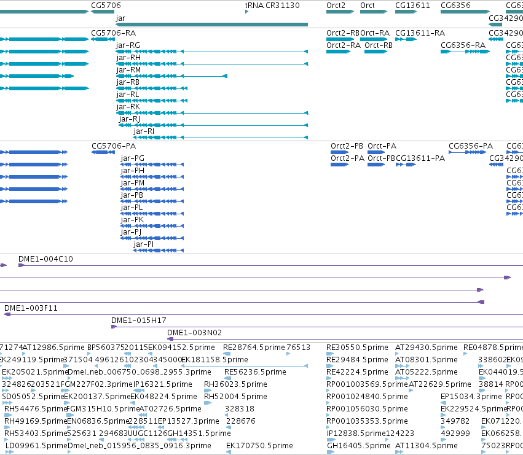Image resolution: width=523 pixels, height=455 pixels.
Task: Open EST label RE28764.5prime
Action: coord(254,348)
